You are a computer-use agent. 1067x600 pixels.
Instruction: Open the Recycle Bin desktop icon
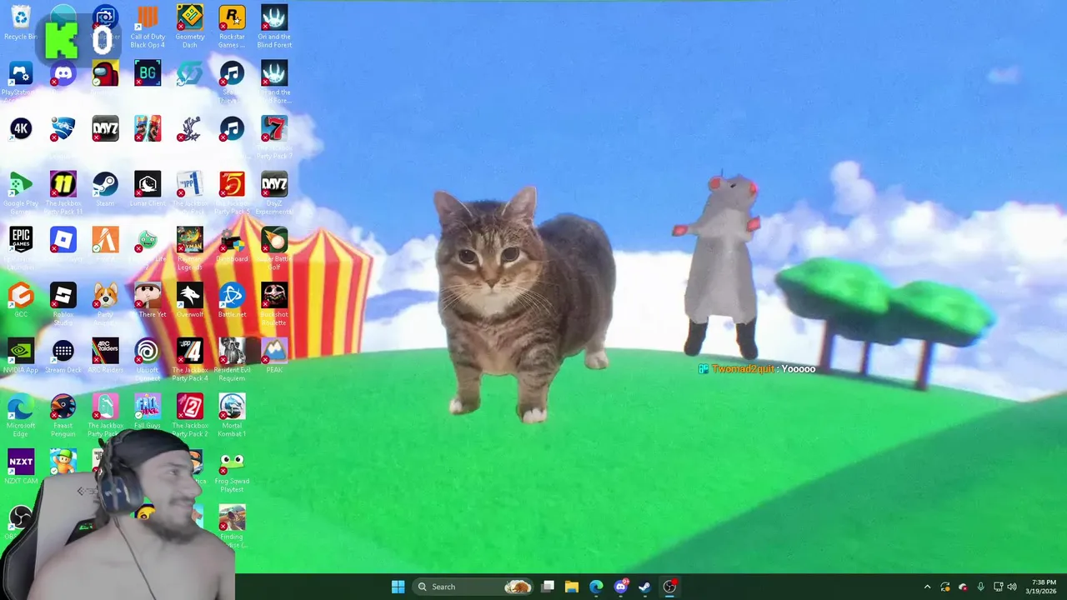pyautogui.click(x=21, y=23)
